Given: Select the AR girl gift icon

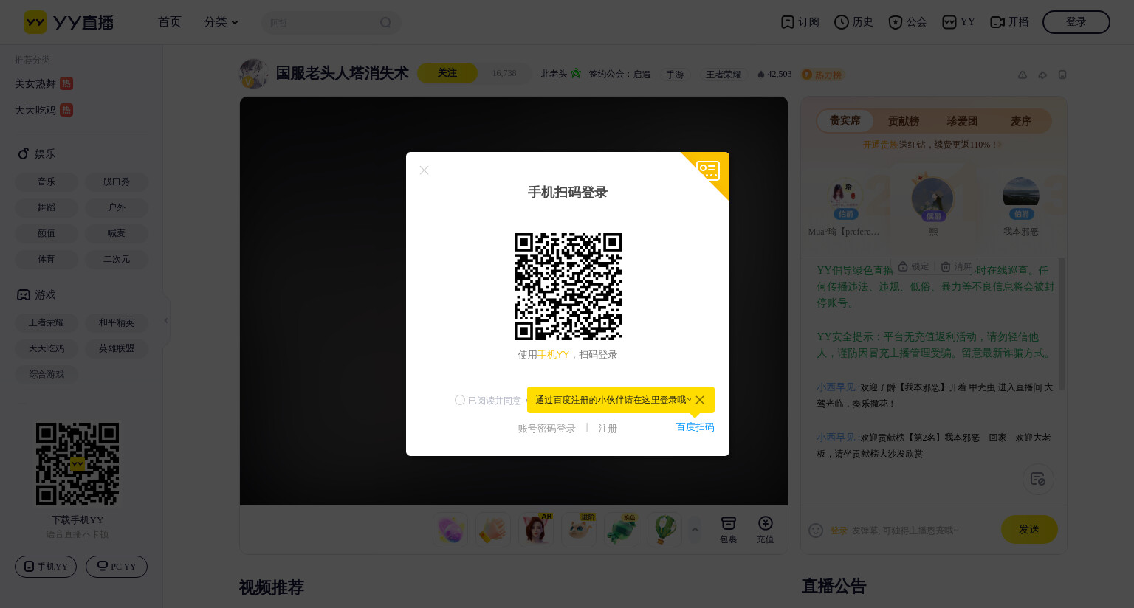Looking at the screenshot, I should coord(535,529).
